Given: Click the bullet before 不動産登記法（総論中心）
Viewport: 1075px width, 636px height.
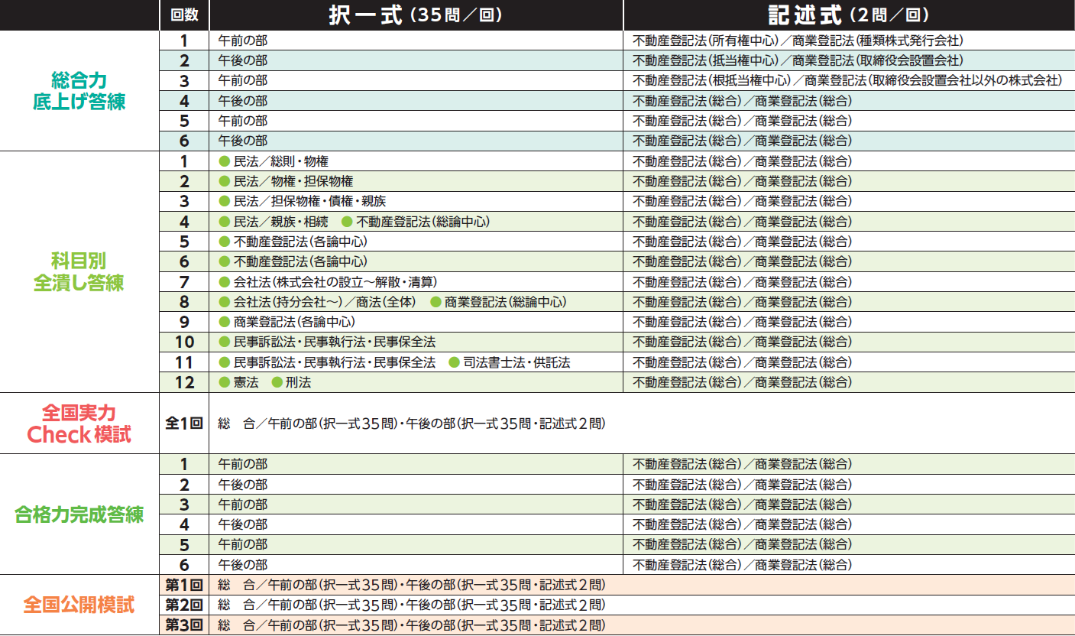Looking at the screenshot, I should [x=347, y=222].
